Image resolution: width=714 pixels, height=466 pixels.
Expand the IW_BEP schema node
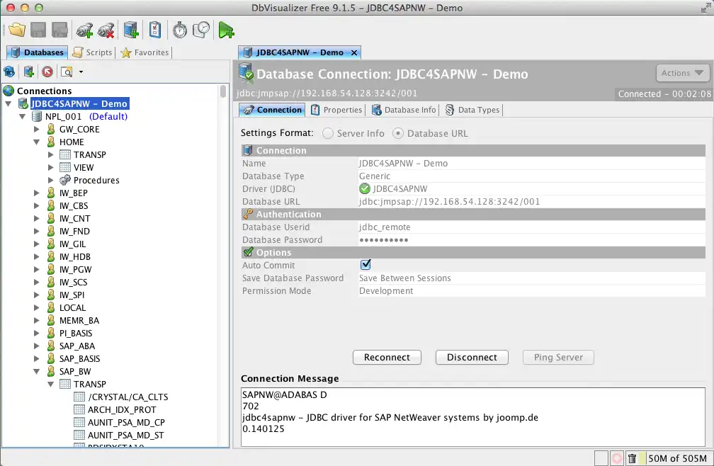click(x=36, y=193)
